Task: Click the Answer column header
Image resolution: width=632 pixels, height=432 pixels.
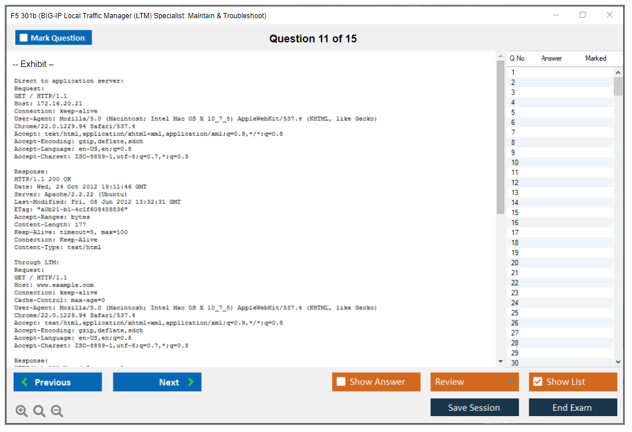Action: (551, 58)
